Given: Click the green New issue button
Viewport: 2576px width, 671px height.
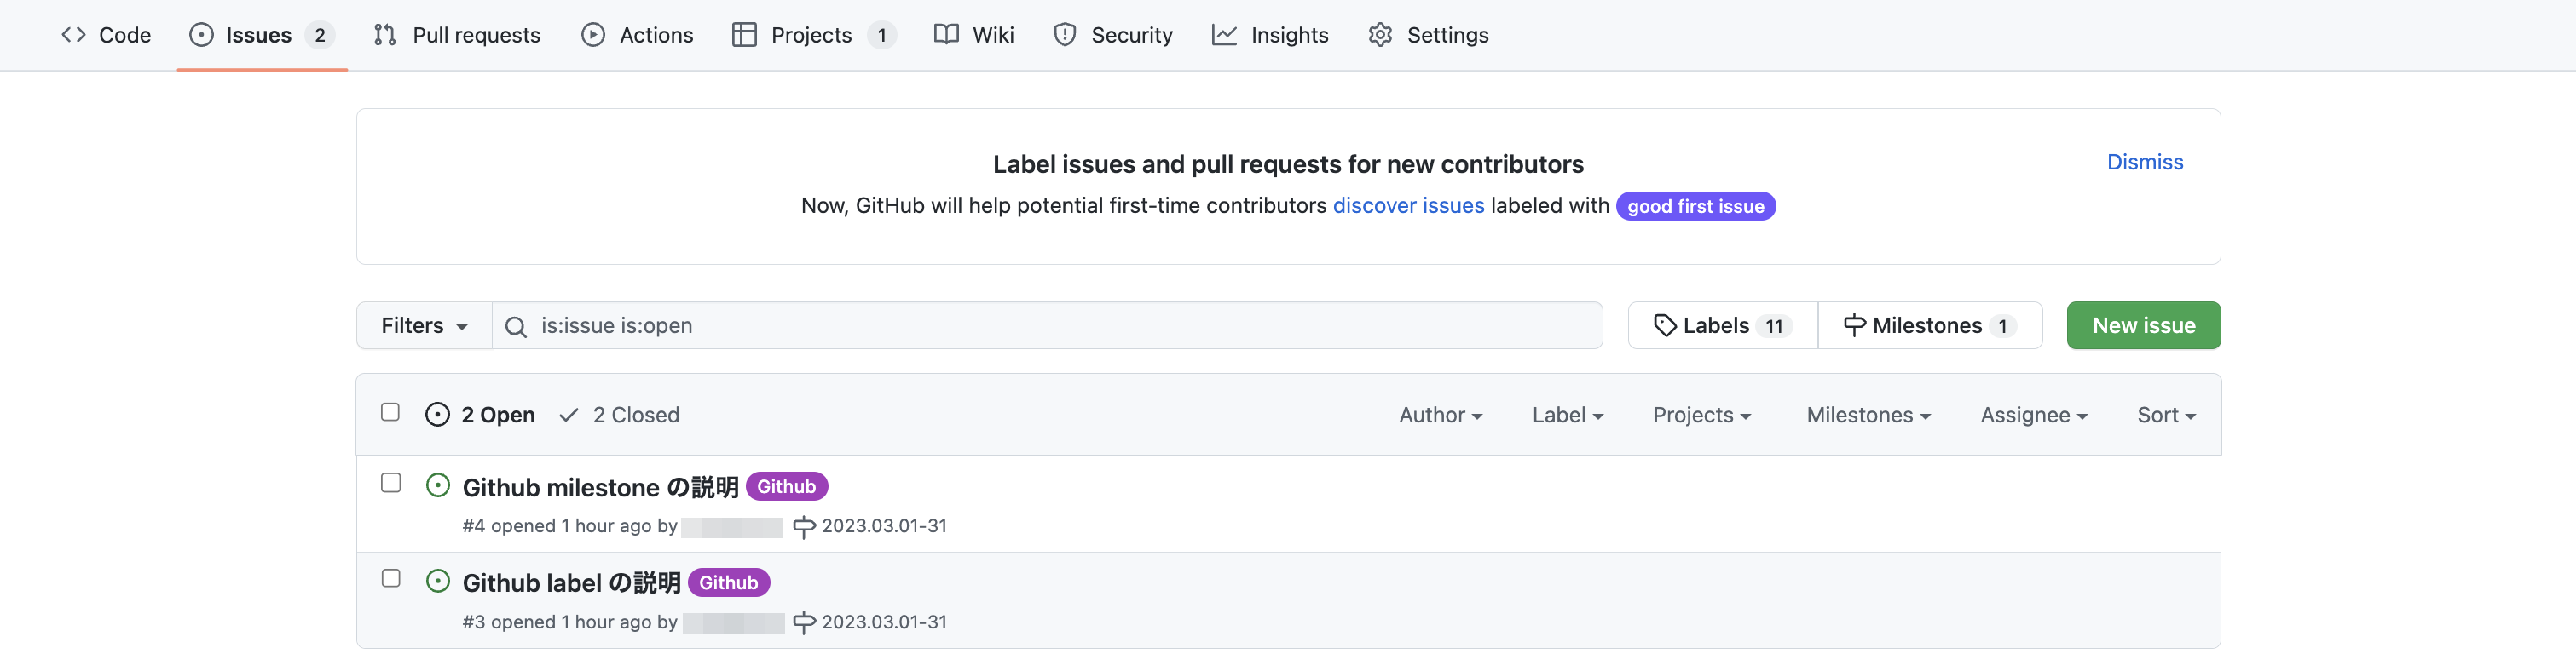Looking at the screenshot, I should (2143, 325).
